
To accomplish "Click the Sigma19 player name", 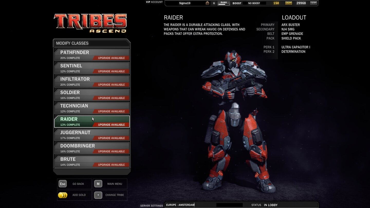I will tap(185, 3).
